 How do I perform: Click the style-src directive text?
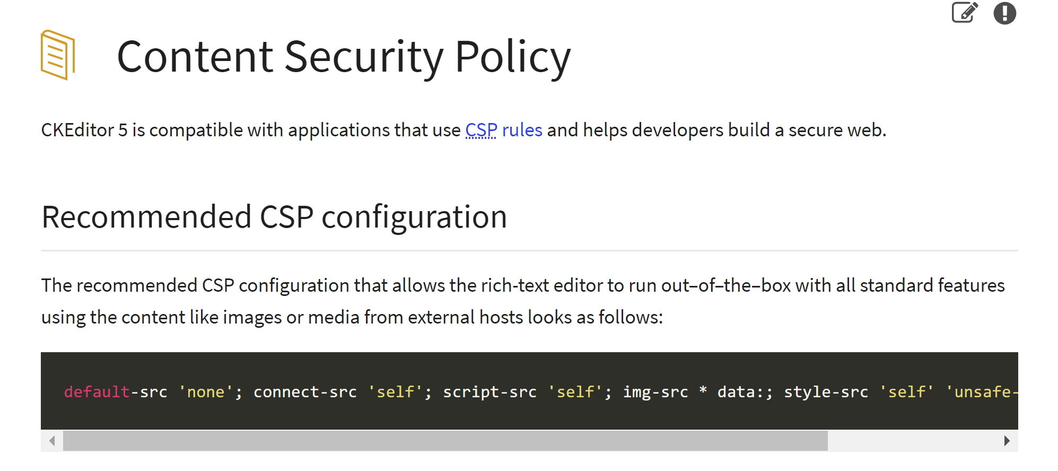click(x=826, y=392)
